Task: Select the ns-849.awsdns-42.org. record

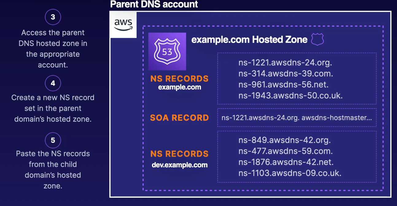Action: click(x=284, y=140)
